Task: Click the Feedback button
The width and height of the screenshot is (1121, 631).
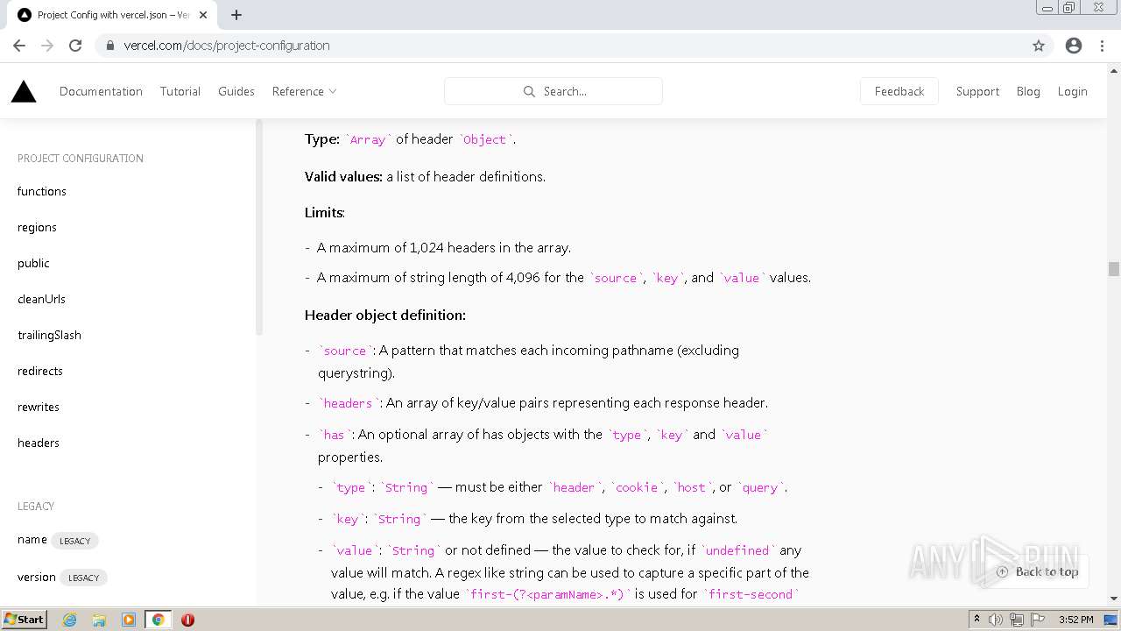Action: coord(899,91)
